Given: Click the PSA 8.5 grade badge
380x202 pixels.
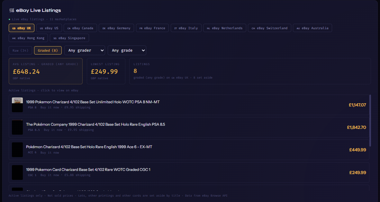Looking at the screenshot, I should pyautogui.click(x=34, y=130).
